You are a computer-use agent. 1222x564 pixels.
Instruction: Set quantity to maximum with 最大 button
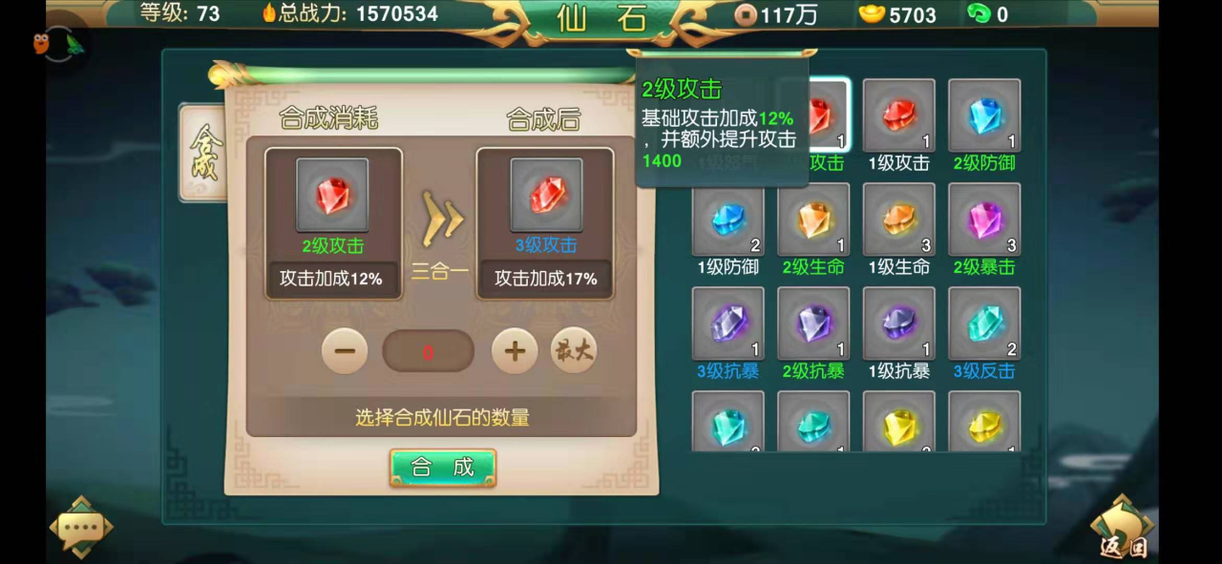(x=574, y=350)
